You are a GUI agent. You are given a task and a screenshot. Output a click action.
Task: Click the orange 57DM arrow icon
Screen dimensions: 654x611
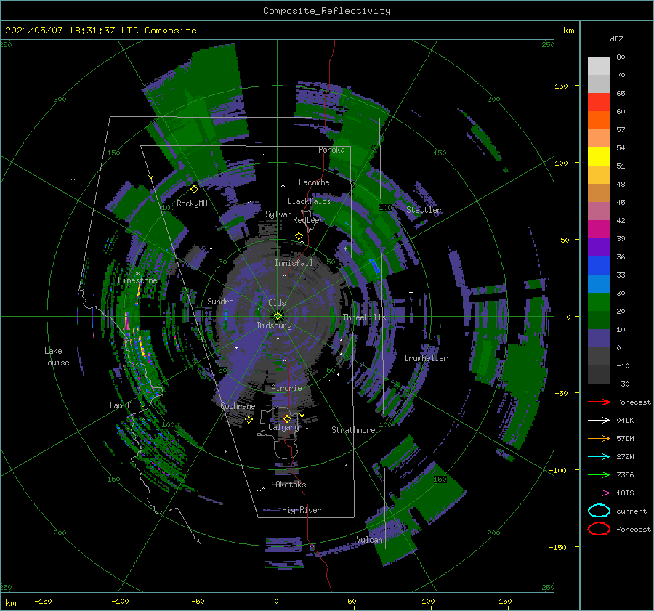[599, 438]
